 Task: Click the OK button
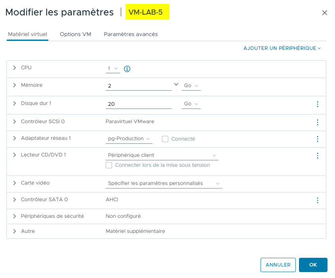313,265
